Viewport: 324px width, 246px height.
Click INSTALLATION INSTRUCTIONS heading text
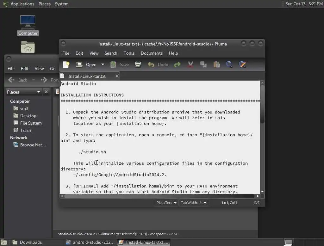coord(92,95)
